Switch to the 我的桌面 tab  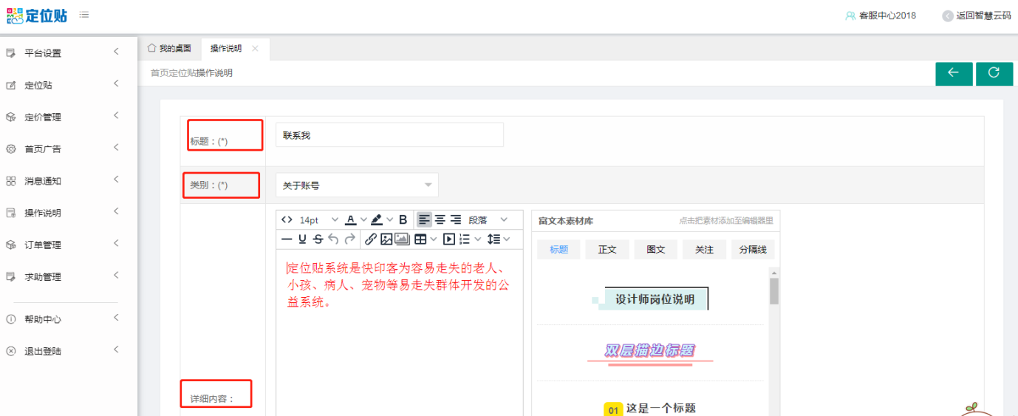click(170, 49)
